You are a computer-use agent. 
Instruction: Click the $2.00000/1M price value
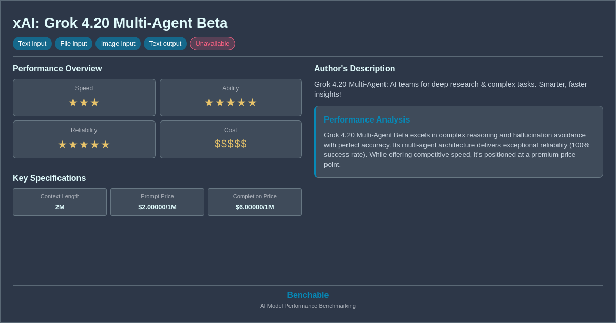157,207
